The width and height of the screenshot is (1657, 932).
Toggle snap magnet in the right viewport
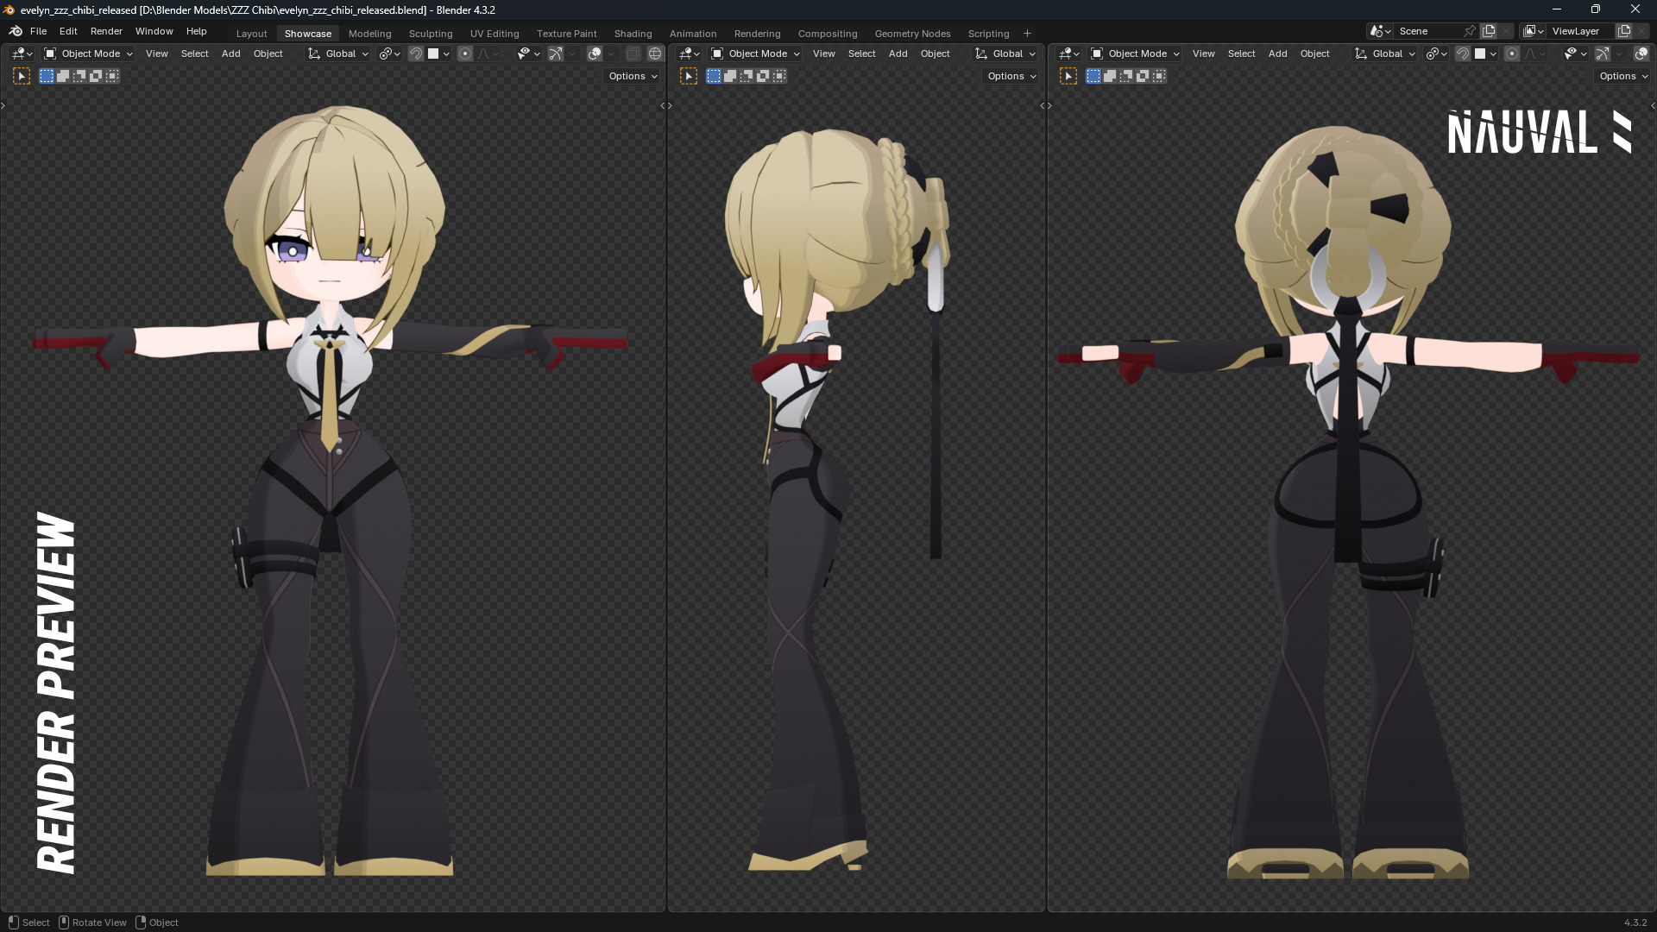[1463, 54]
